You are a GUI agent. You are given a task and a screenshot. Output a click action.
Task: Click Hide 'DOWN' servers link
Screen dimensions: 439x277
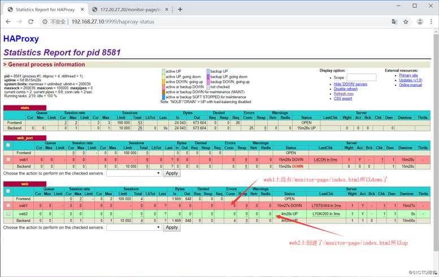[x=350, y=84]
